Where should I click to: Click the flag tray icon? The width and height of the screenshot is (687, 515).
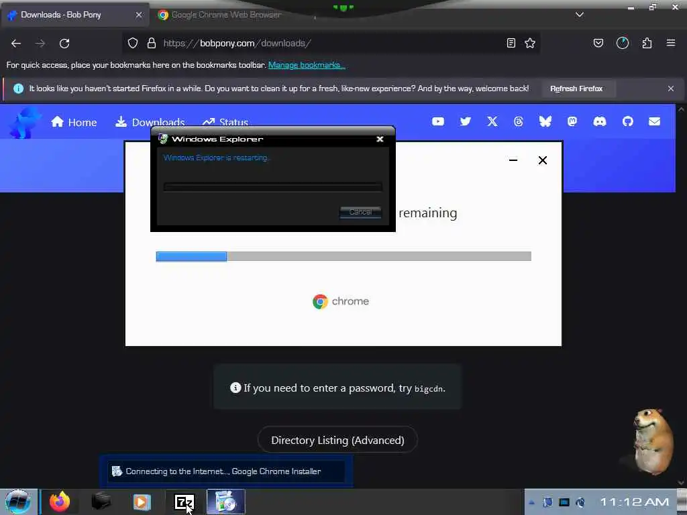tap(547, 502)
